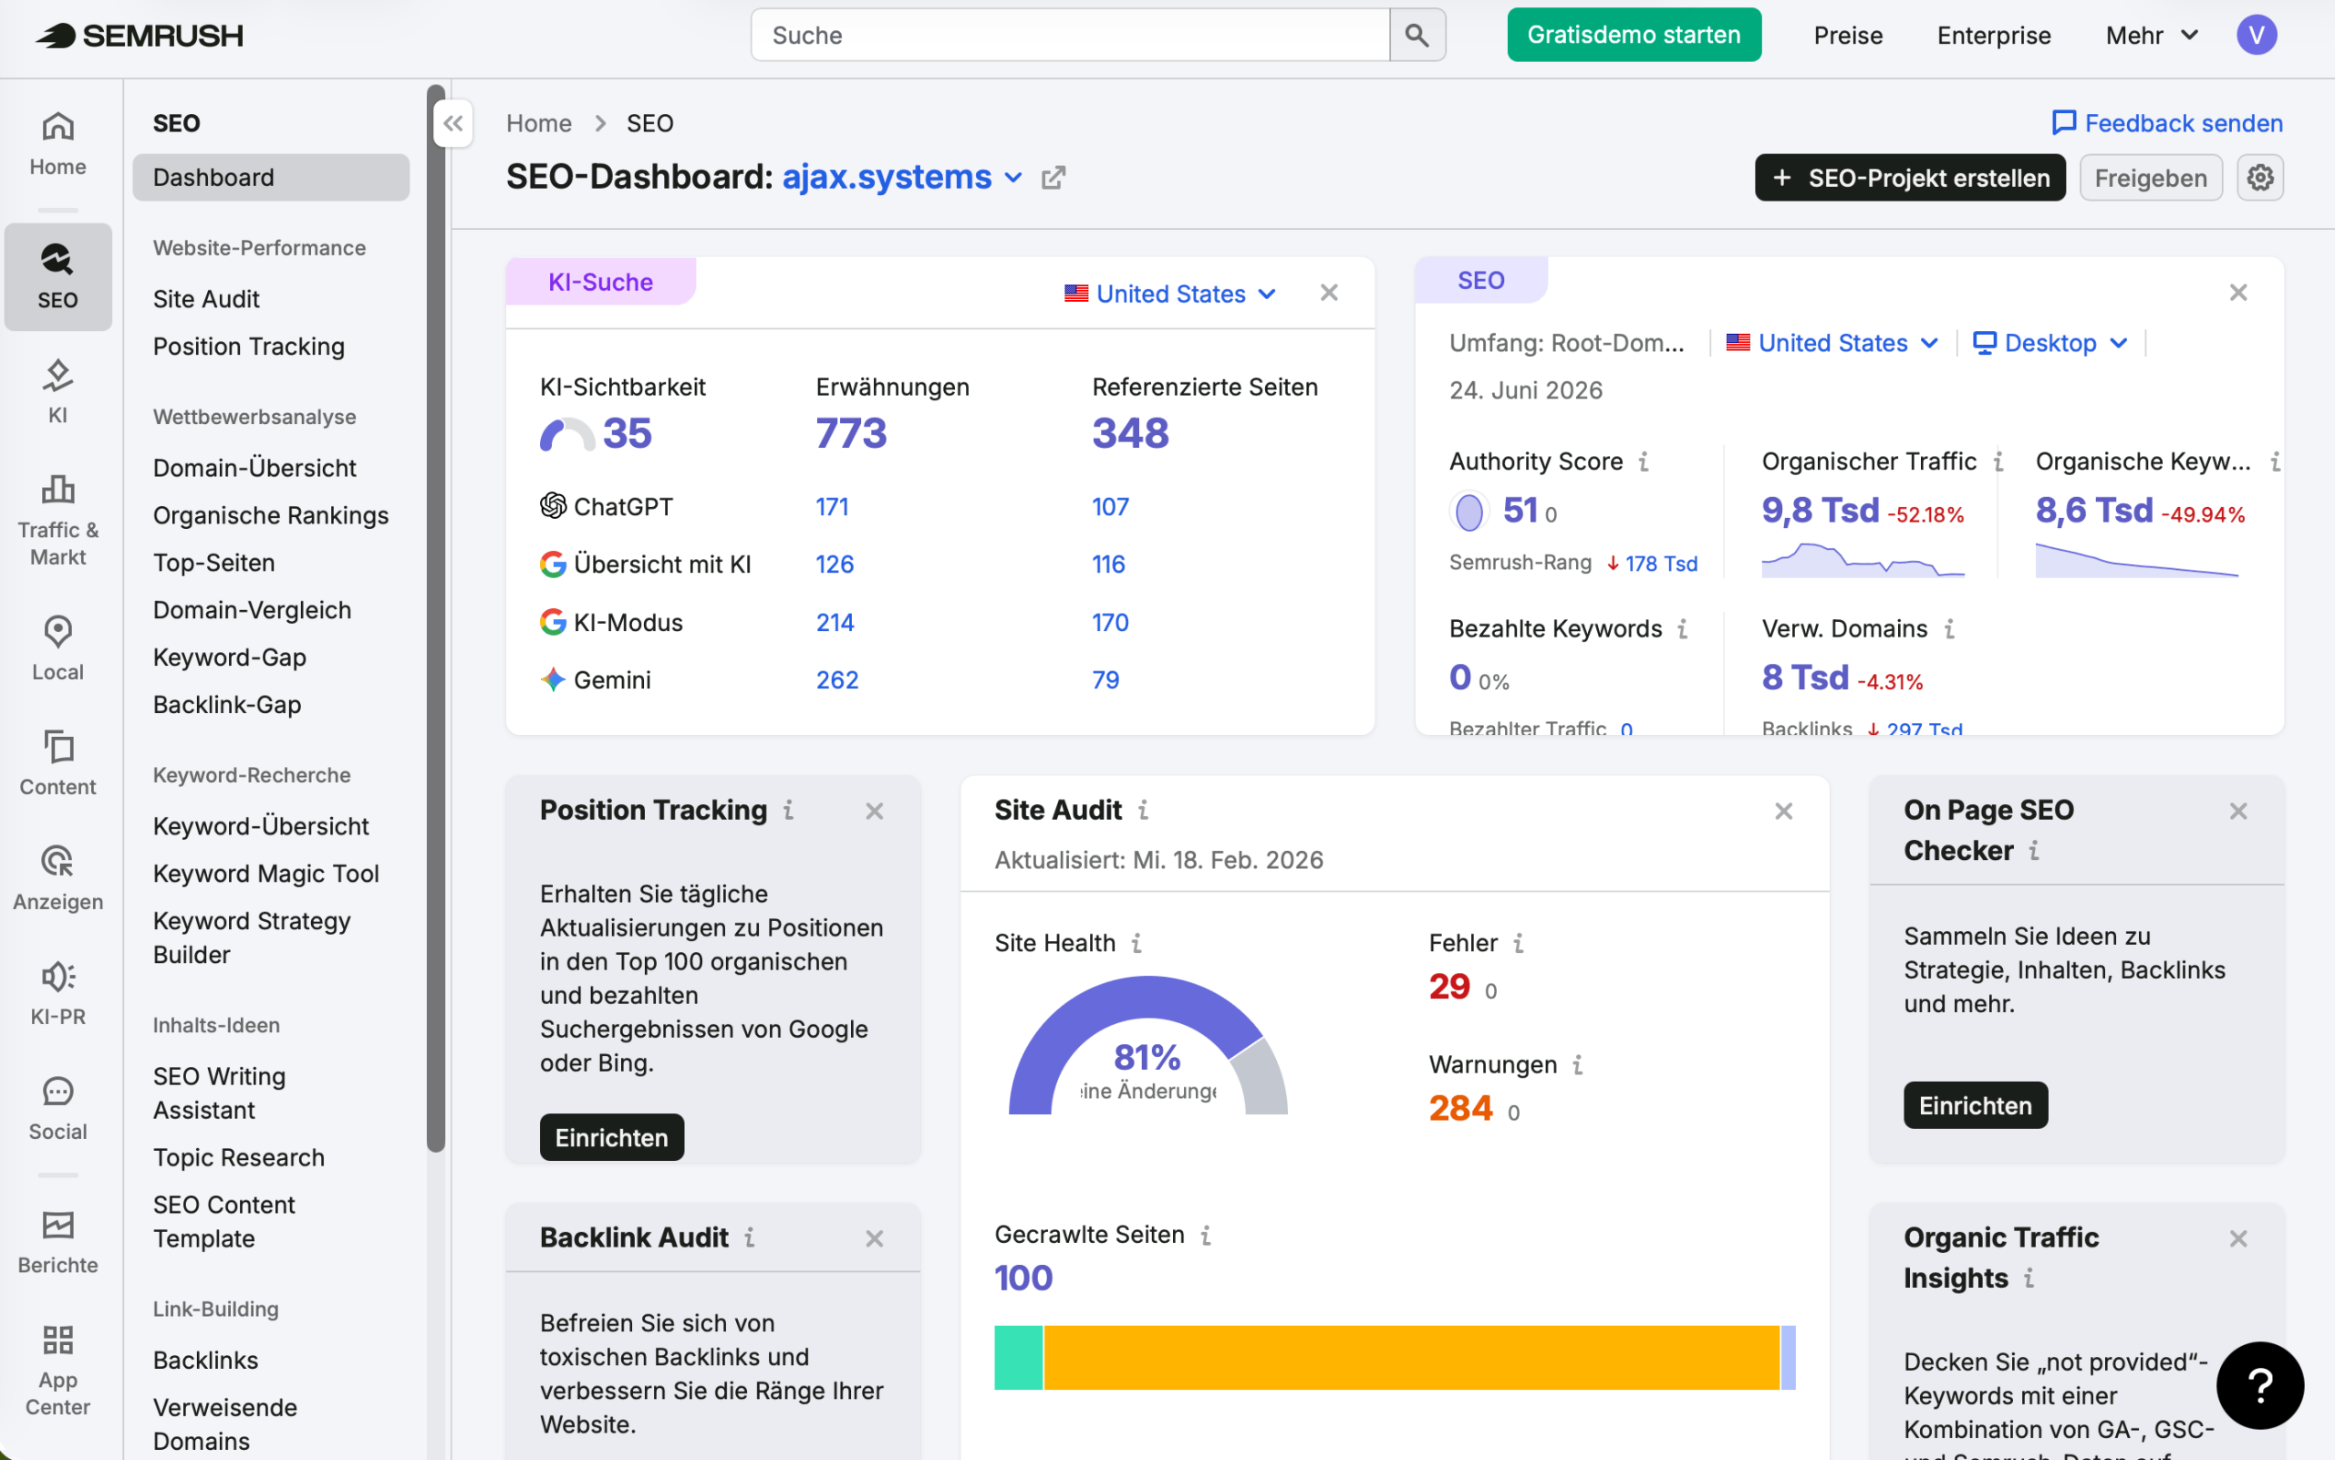This screenshot has width=2335, height=1460.
Task: Click Gratisdemo starten button
Action: [x=1634, y=36]
